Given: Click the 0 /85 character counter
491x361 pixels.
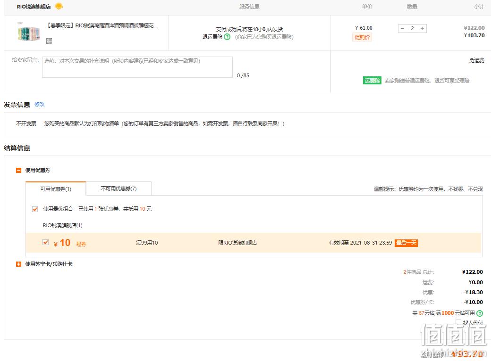Looking at the screenshot, I should point(243,75).
